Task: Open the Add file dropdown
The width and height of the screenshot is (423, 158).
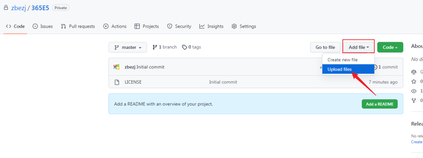Action: [x=358, y=47]
